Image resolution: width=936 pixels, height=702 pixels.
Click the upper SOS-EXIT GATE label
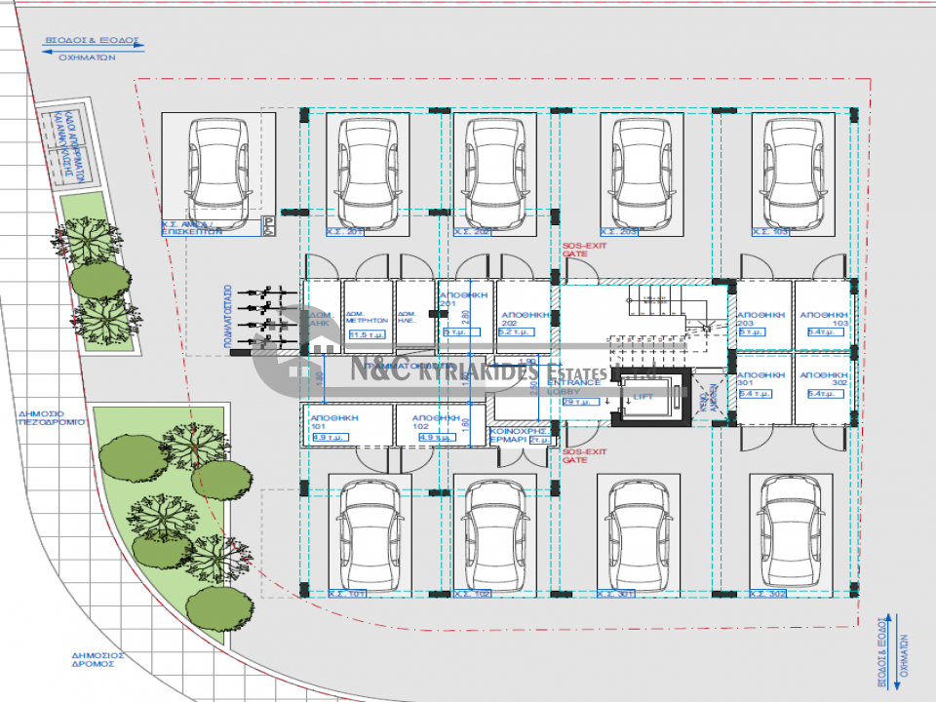click(584, 250)
